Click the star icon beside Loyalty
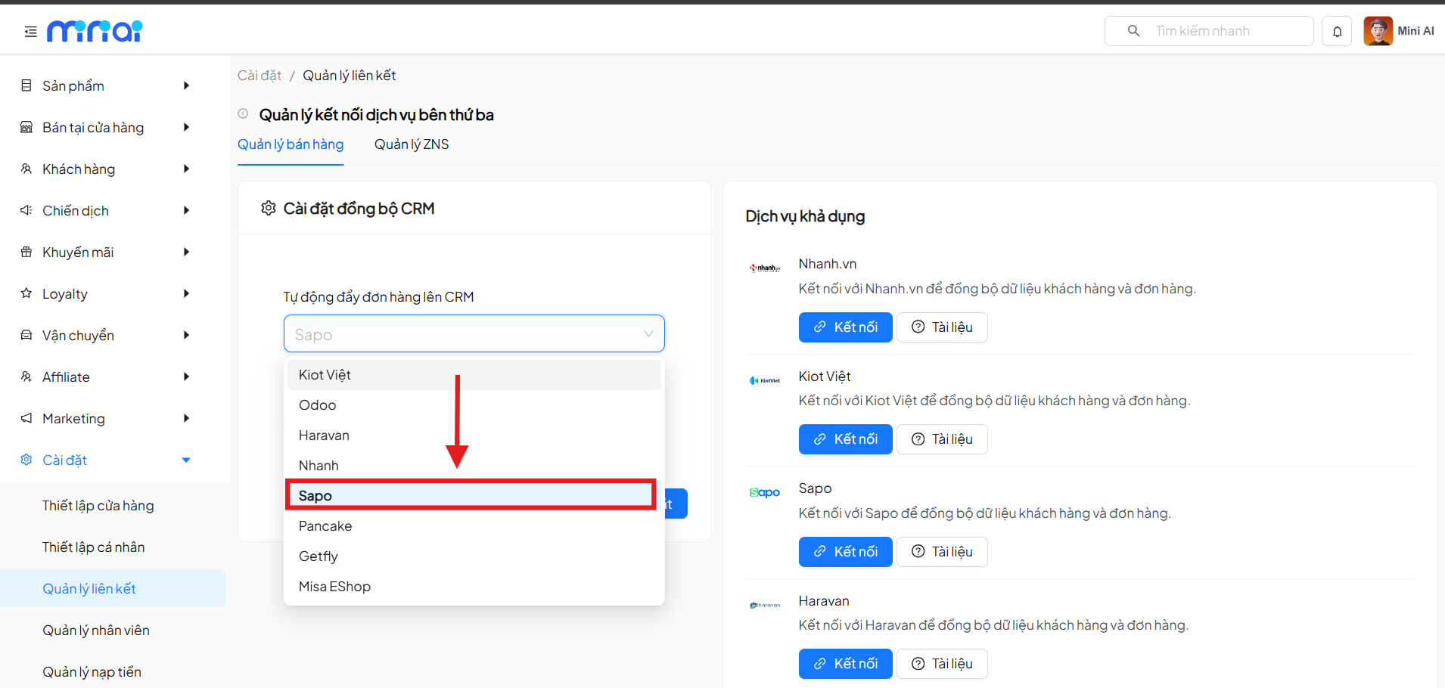Image resolution: width=1445 pixels, height=688 pixels. pos(26,293)
